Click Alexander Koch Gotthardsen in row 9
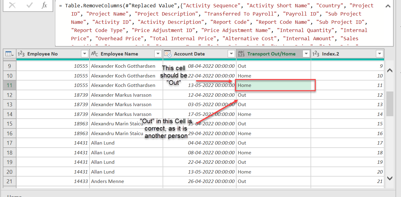The image size is (401, 197). (x=126, y=66)
